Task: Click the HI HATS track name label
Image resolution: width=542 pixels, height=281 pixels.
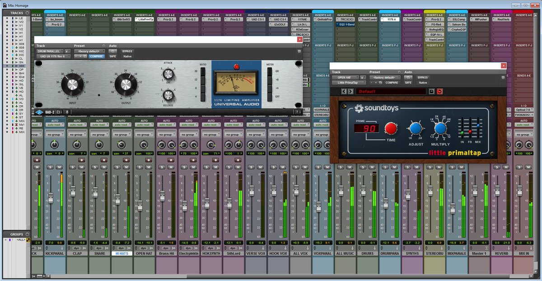Action: [121, 253]
